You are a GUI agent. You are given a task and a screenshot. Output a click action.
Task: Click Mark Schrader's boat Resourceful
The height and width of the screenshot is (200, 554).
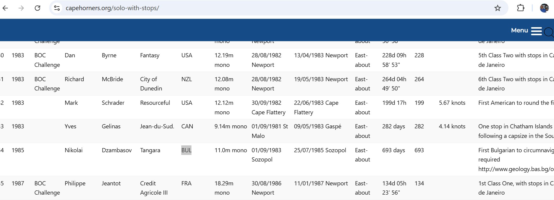[x=155, y=103]
